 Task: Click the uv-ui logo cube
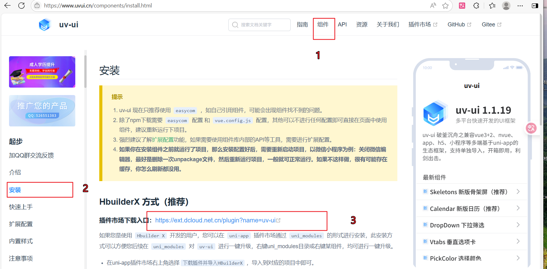44,25
